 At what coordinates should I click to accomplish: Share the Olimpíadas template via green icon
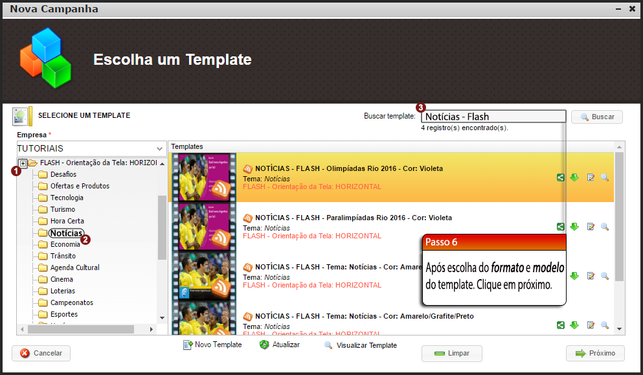pos(561,177)
